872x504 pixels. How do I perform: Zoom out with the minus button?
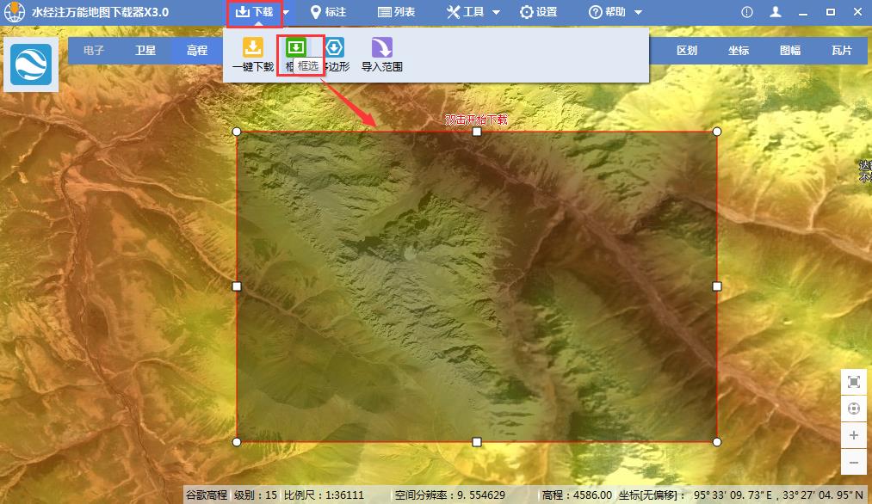point(854,463)
